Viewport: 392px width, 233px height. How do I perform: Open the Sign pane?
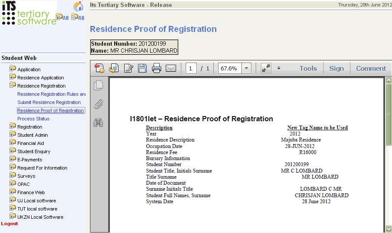[336, 68]
